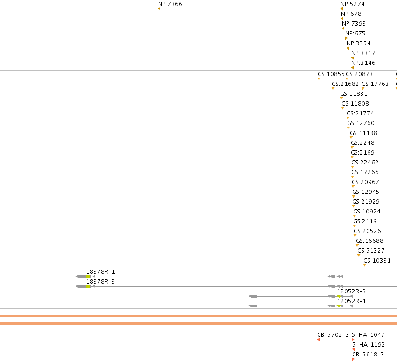
Task: Click the GS:21682 feature label
Action: click(345, 84)
